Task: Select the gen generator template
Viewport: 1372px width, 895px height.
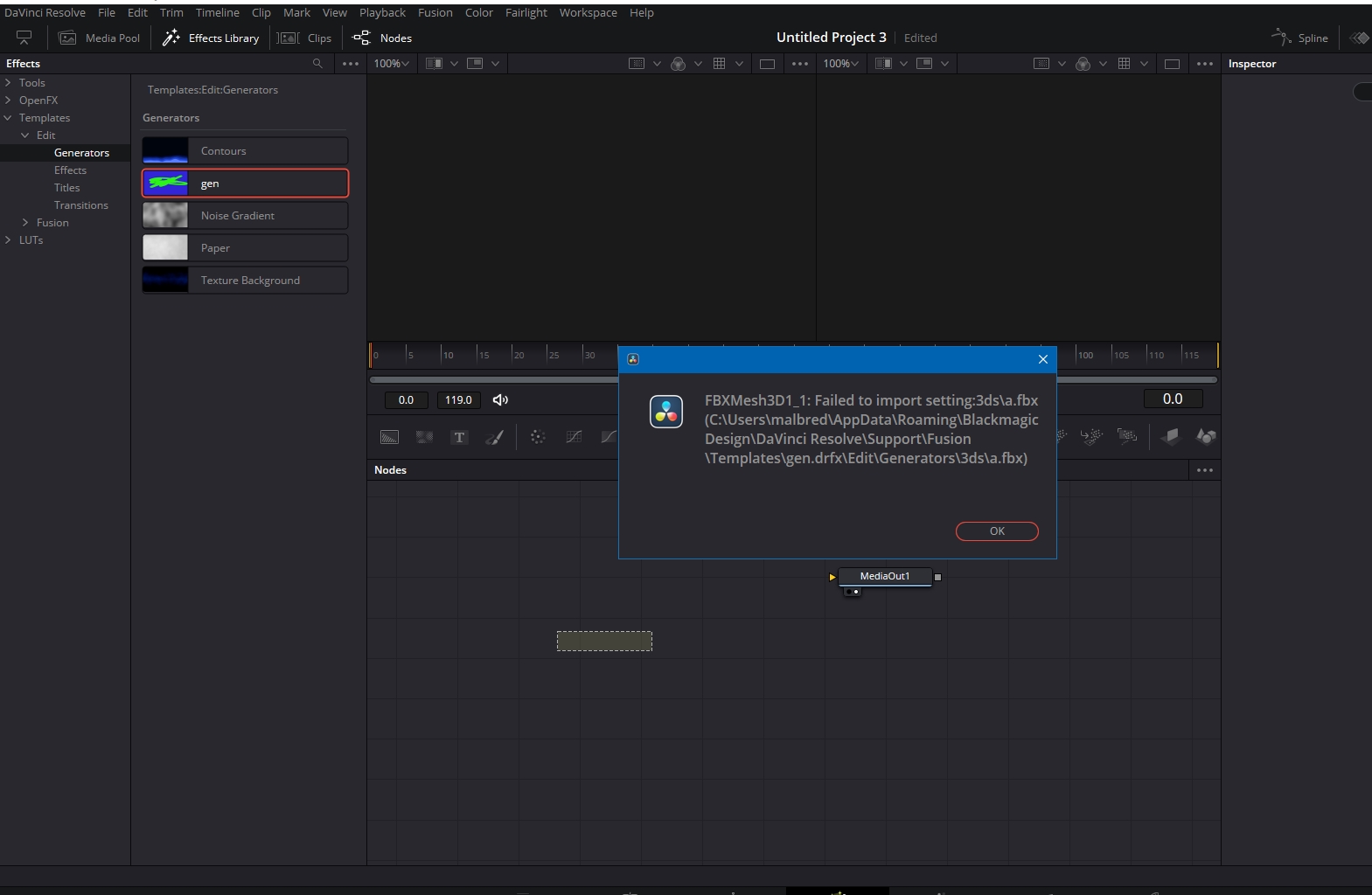Action: pos(245,183)
